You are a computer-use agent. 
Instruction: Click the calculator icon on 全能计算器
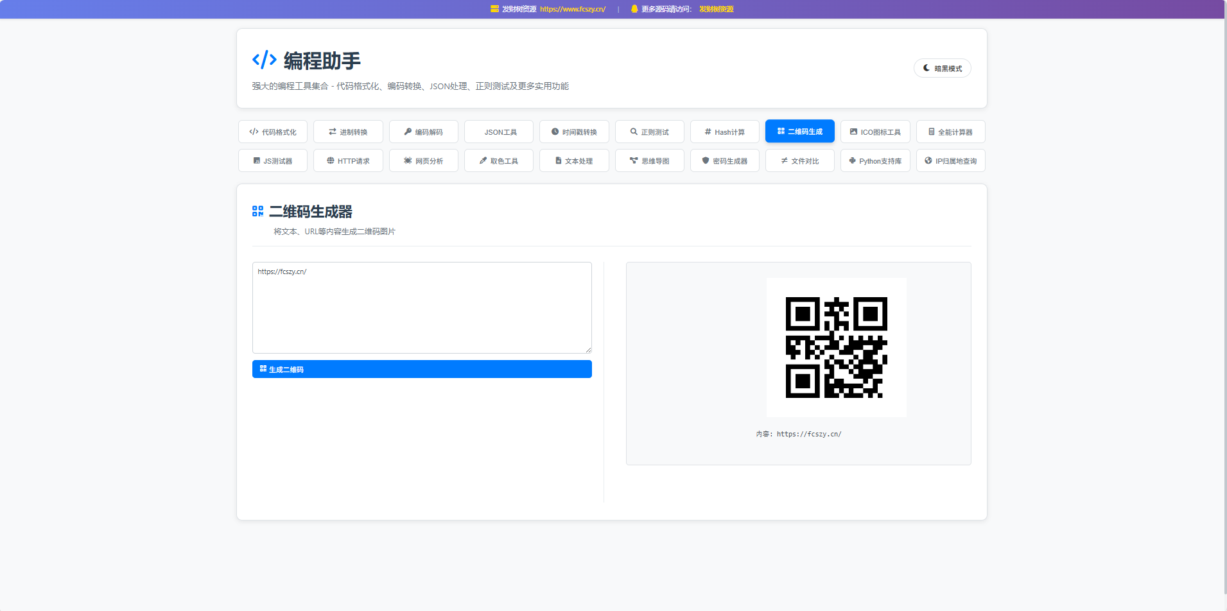[932, 132]
